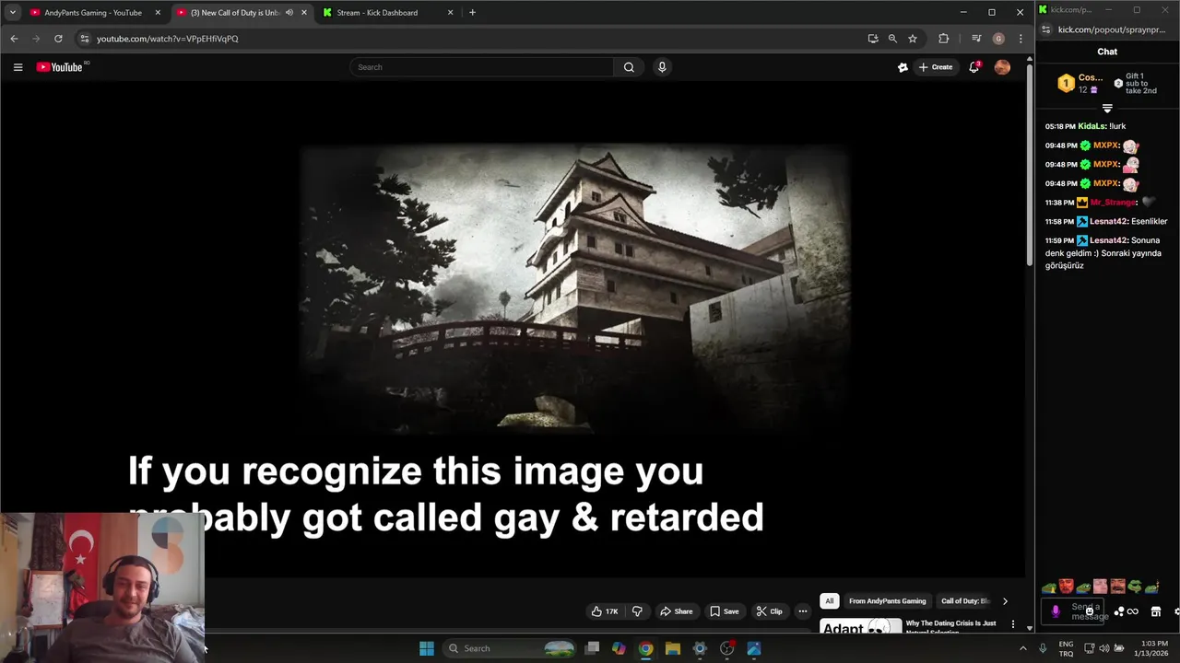1180x663 pixels.
Task: Show next filter chips with arrow
Action: pos(1005,601)
